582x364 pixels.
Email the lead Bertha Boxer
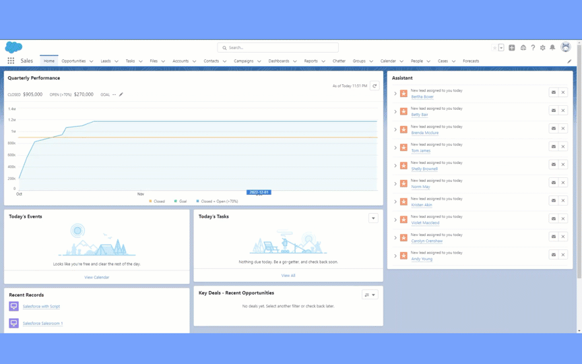point(554,92)
